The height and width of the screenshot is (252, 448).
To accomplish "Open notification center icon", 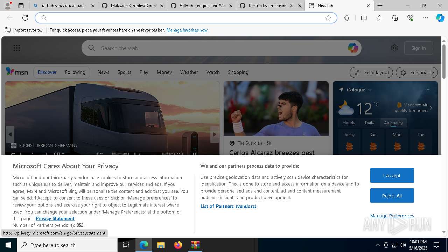I will click(x=436, y=245).
